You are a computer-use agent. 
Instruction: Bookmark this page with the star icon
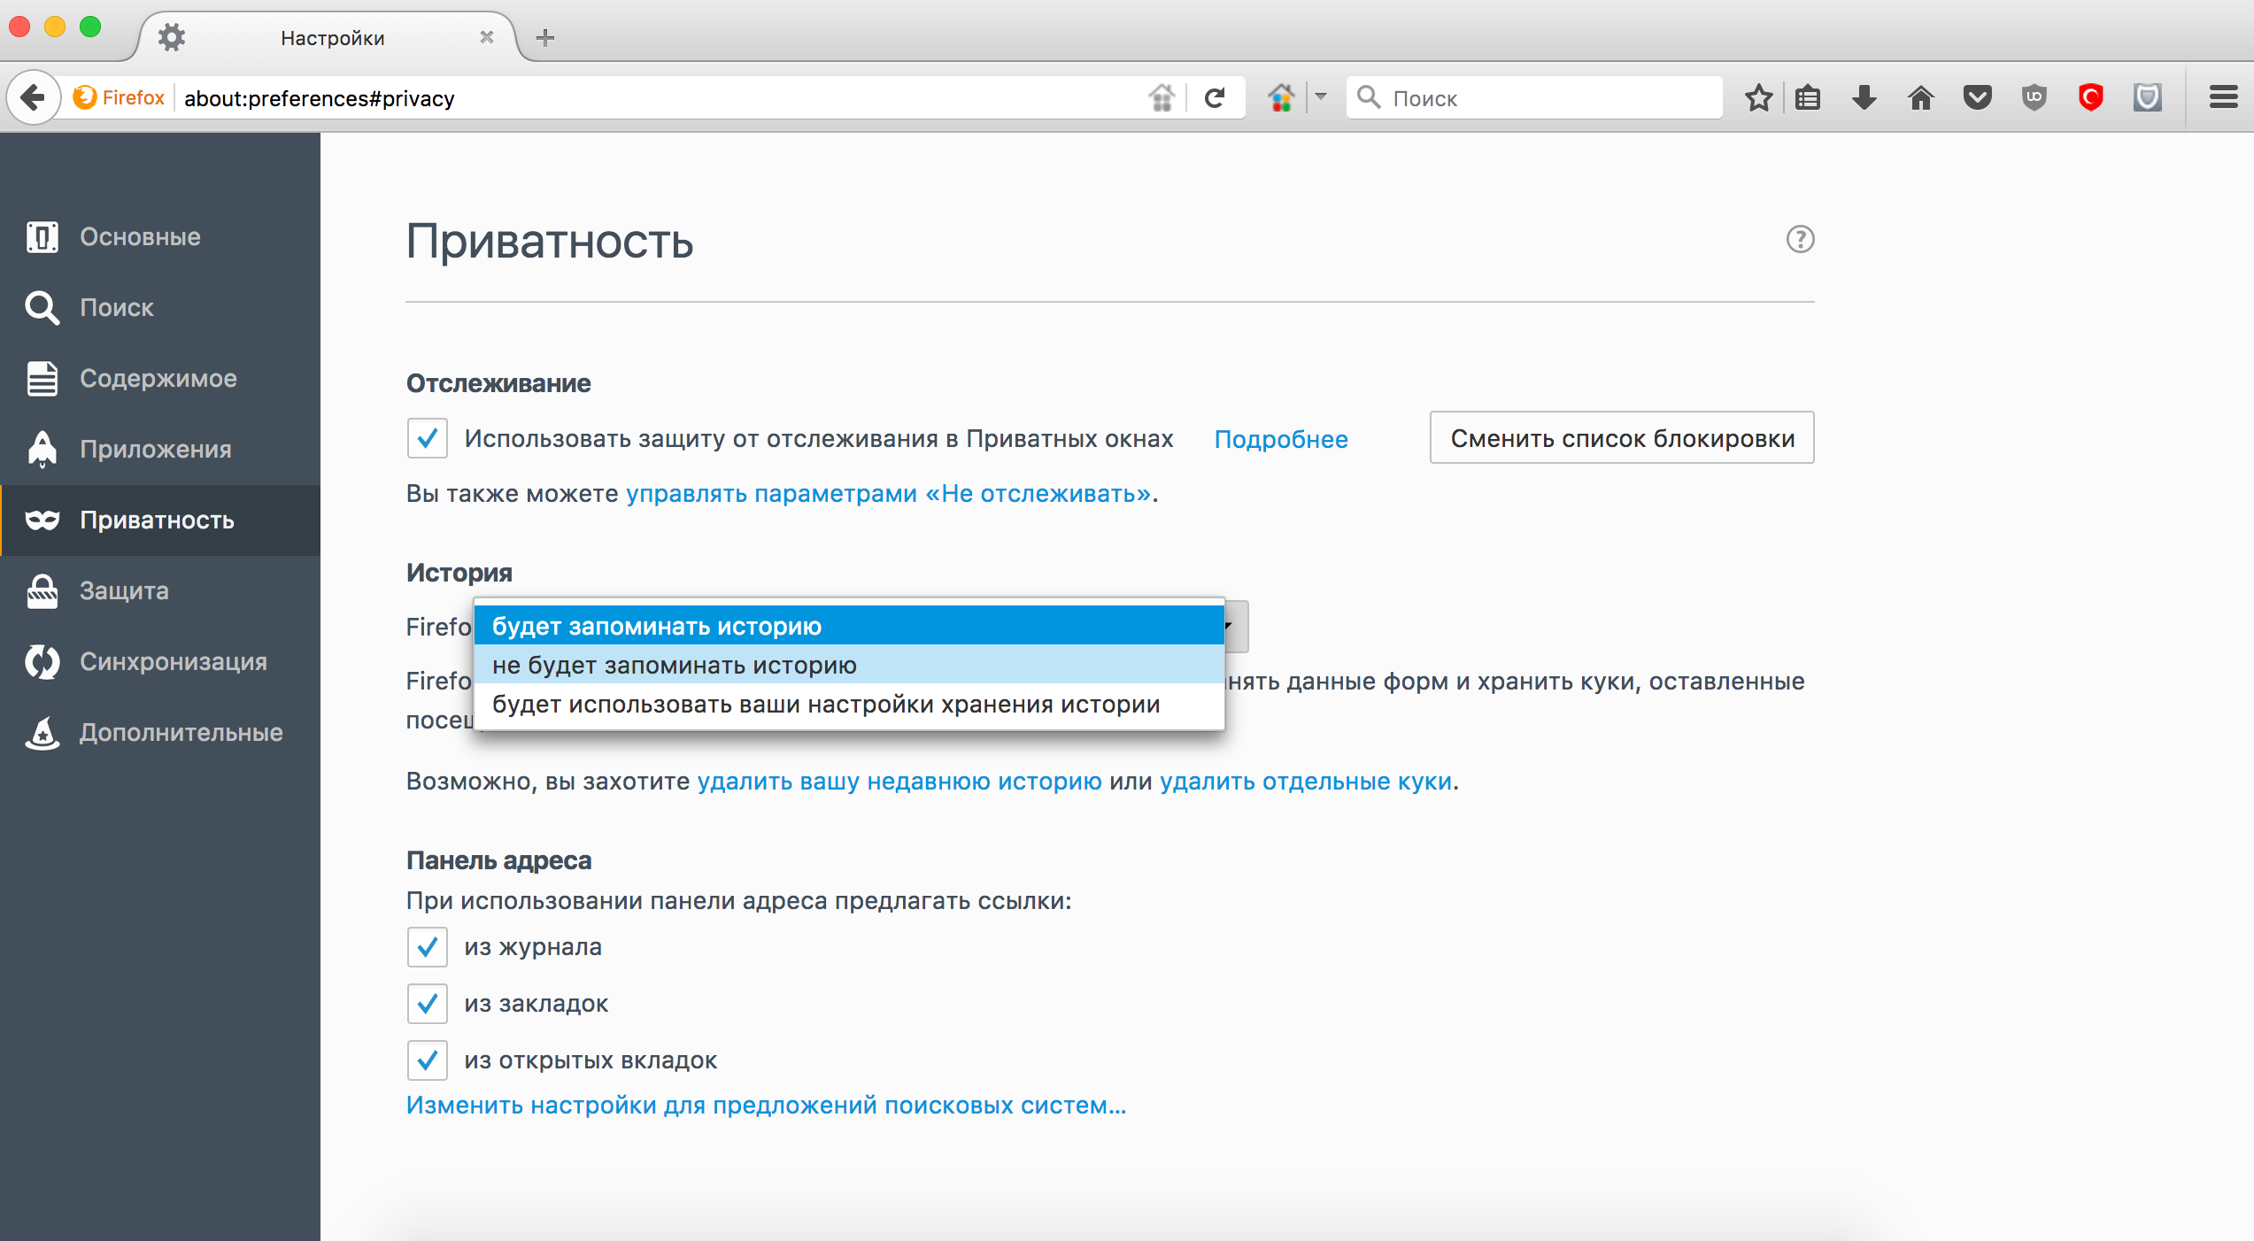click(1758, 97)
